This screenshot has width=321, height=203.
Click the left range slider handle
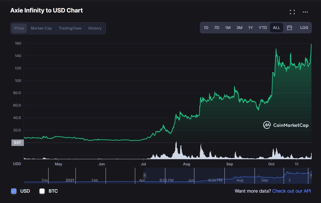click(145, 175)
